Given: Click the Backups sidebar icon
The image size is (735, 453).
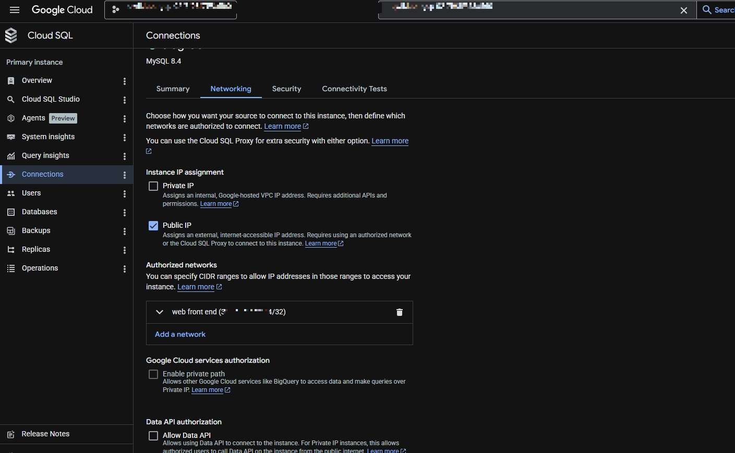Looking at the screenshot, I should click(x=11, y=231).
